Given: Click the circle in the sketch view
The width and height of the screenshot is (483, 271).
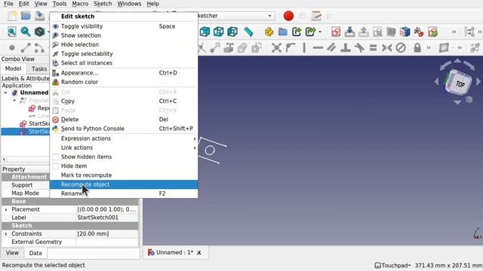Looking at the screenshot, I should pos(210,151).
